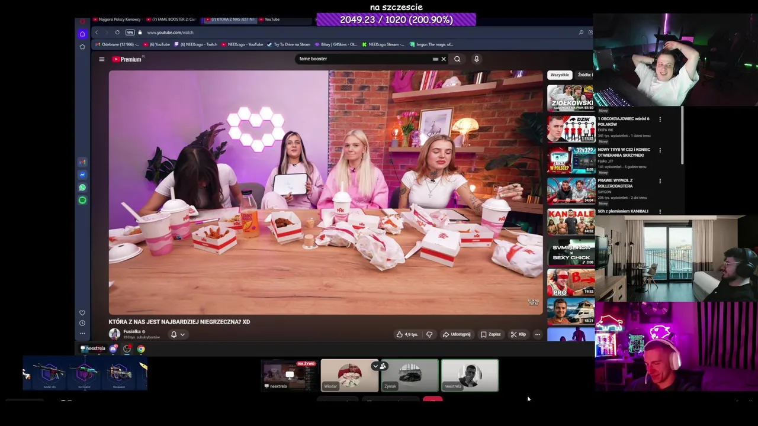This screenshot has height=426, width=758.
Task: Create a clip with Klip button
Action: pyautogui.click(x=519, y=335)
